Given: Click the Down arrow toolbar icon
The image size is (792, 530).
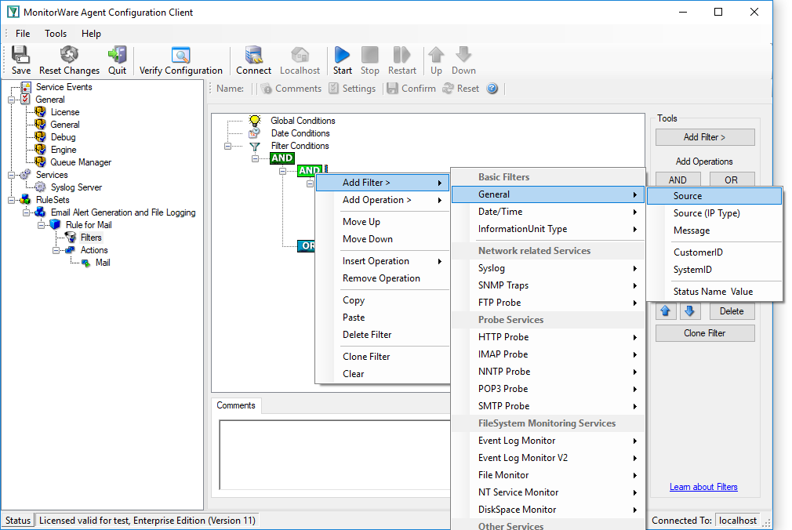Looking at the screenshot, I should (x=463, y=55).
